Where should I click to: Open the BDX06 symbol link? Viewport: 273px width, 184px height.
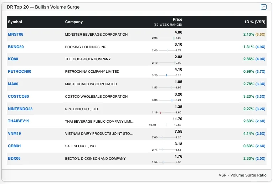[14, 159]
